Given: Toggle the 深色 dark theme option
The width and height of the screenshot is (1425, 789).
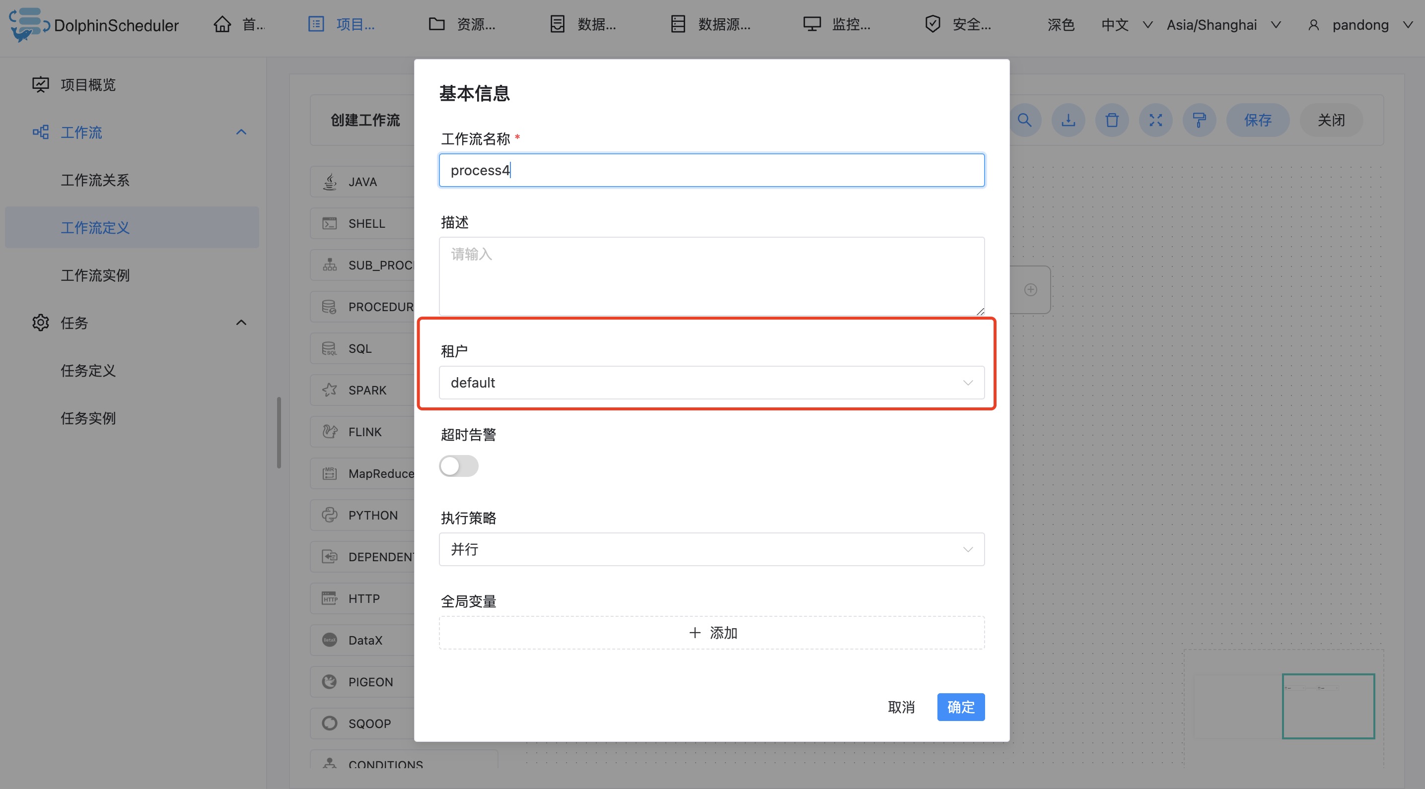Looking at the screenshot, I should tap(1061, 25).
